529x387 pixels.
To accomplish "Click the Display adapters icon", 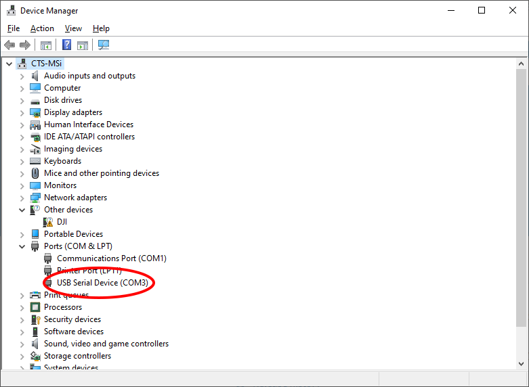I will tap(35, 112).
